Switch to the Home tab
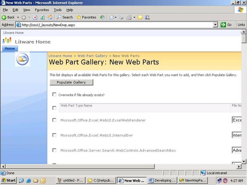Screen dimensions: 247x185 click(x=10, y=49)
